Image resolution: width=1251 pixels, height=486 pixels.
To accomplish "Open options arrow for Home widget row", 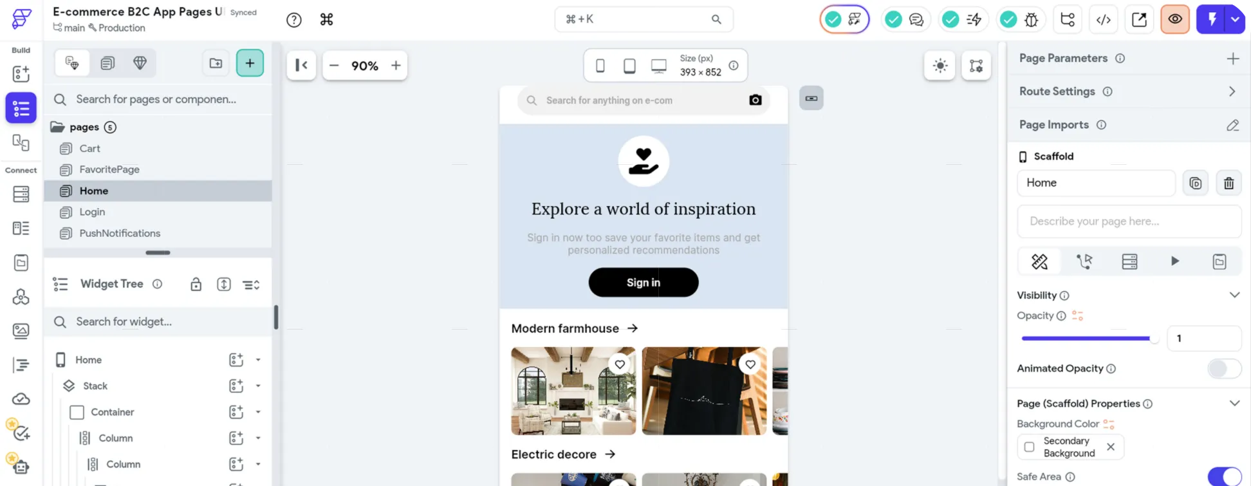I will click(x=258, y=360).
